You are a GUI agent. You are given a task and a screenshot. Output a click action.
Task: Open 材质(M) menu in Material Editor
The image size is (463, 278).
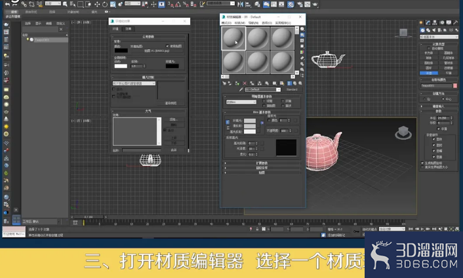(239, 23)
